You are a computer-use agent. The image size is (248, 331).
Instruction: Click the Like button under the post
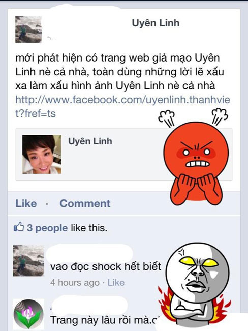[26, 204]
